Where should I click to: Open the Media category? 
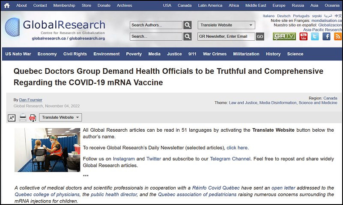pyautogui.click(x=155, y=54)
